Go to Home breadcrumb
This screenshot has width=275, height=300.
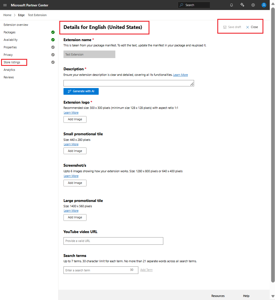pos(7,15)
